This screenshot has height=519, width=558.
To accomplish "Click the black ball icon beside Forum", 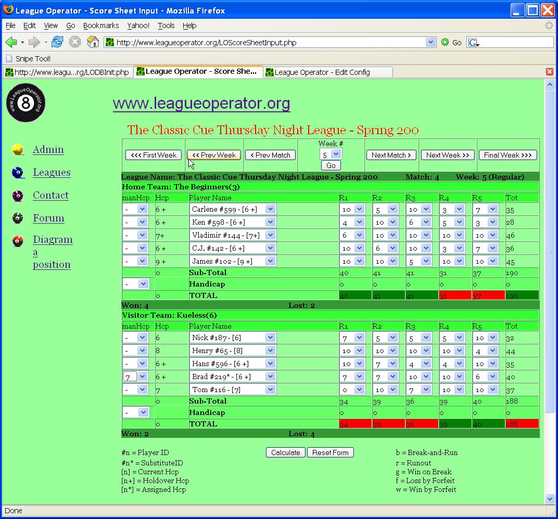I will [18, 218].
